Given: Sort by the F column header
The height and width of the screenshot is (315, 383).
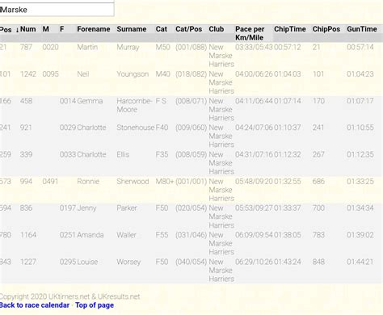Looking at the screenshot, I should coord(62,29).
